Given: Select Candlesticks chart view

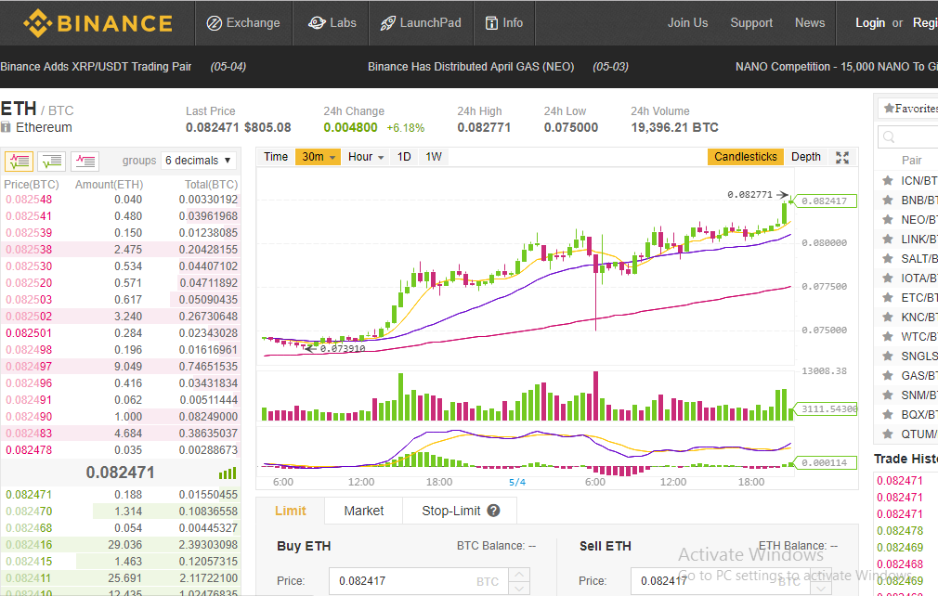Looking at the screenshot, I should pos(746,157).
